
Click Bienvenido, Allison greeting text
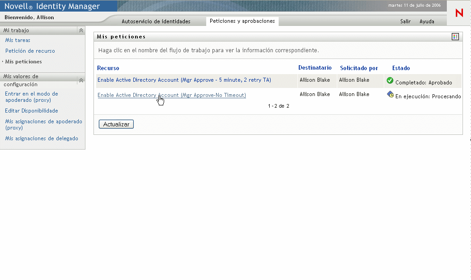[29, 17]
